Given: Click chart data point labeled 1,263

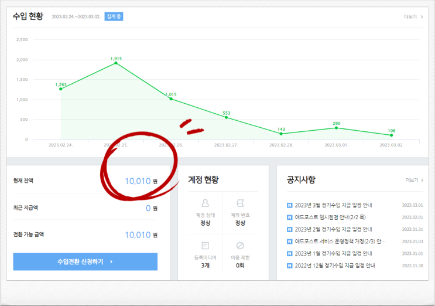Looking at the screenshot, I should (x=61, y=89).
